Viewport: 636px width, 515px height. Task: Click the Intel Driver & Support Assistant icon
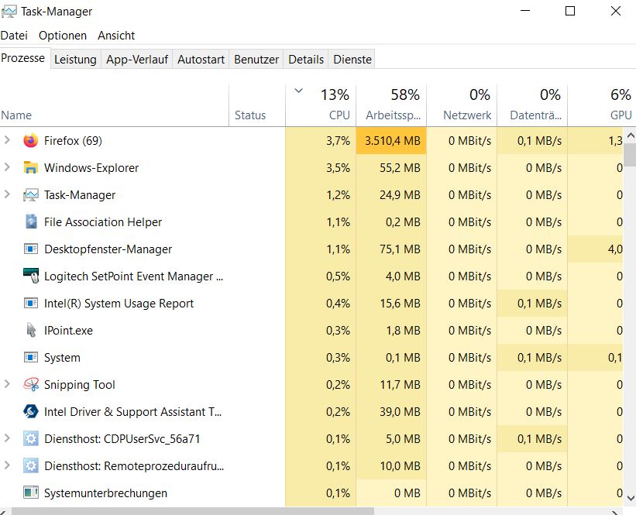pyautogui.click(x=31, y=412)
